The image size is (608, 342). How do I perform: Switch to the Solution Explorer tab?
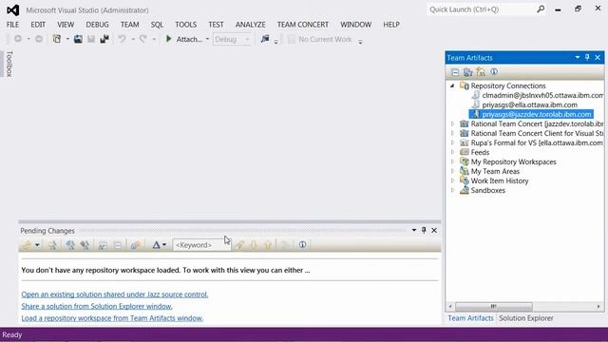[x=525, y=318]
